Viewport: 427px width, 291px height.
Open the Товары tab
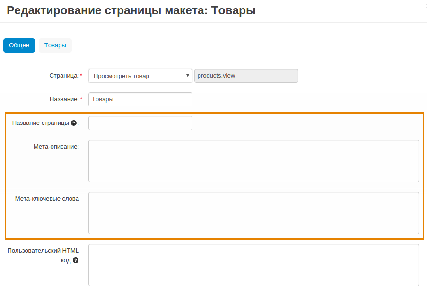click(x=55, y=45)
